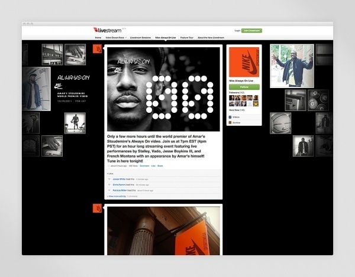Click the brown Archive icon
This screenshot has width=355, height=277.
tap(230, 122)
